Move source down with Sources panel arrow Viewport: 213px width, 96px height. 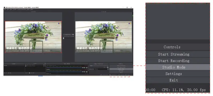coord(33,73)
